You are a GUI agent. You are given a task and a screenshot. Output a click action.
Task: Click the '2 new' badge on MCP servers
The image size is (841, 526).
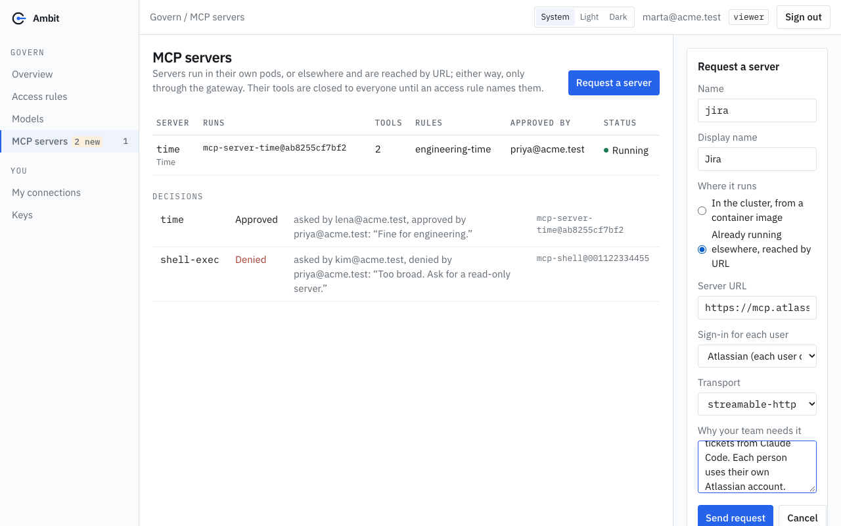point(87,141)
